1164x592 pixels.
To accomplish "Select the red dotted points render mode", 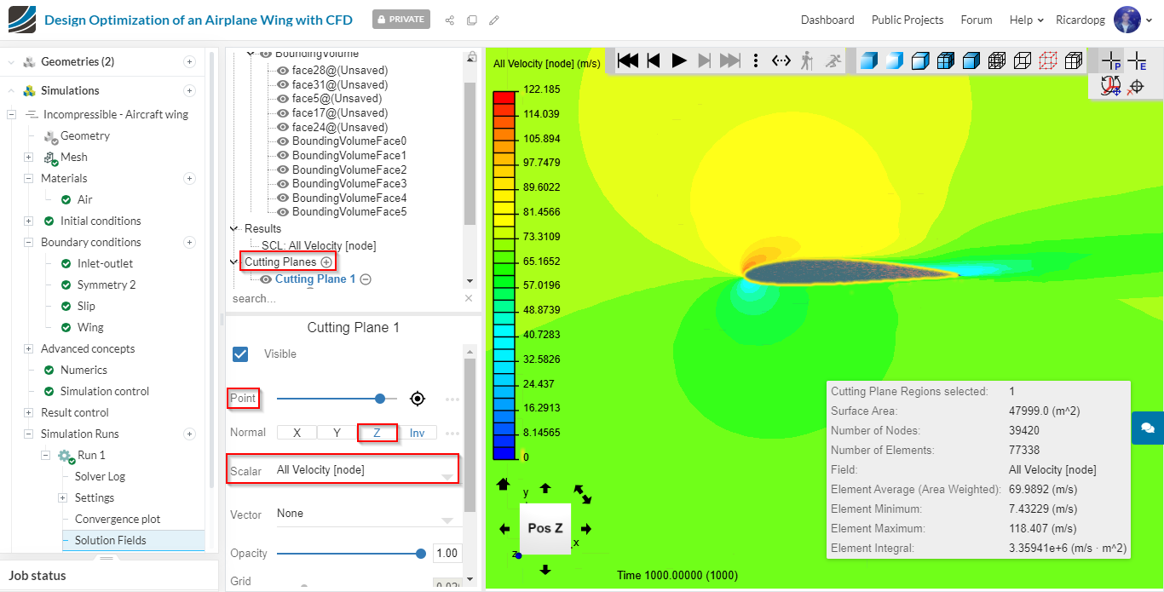I will click(1048, 60).
